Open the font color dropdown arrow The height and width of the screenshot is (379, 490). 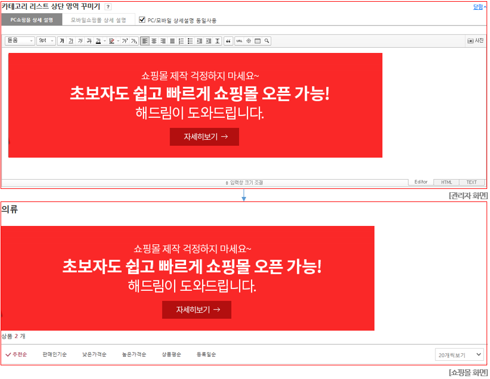105,41
